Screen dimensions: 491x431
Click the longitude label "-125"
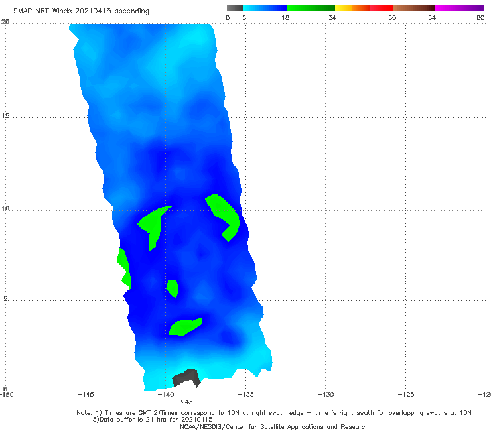(406, 394)
